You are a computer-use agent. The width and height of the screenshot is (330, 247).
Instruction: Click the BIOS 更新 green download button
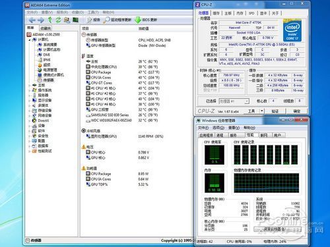146,20
